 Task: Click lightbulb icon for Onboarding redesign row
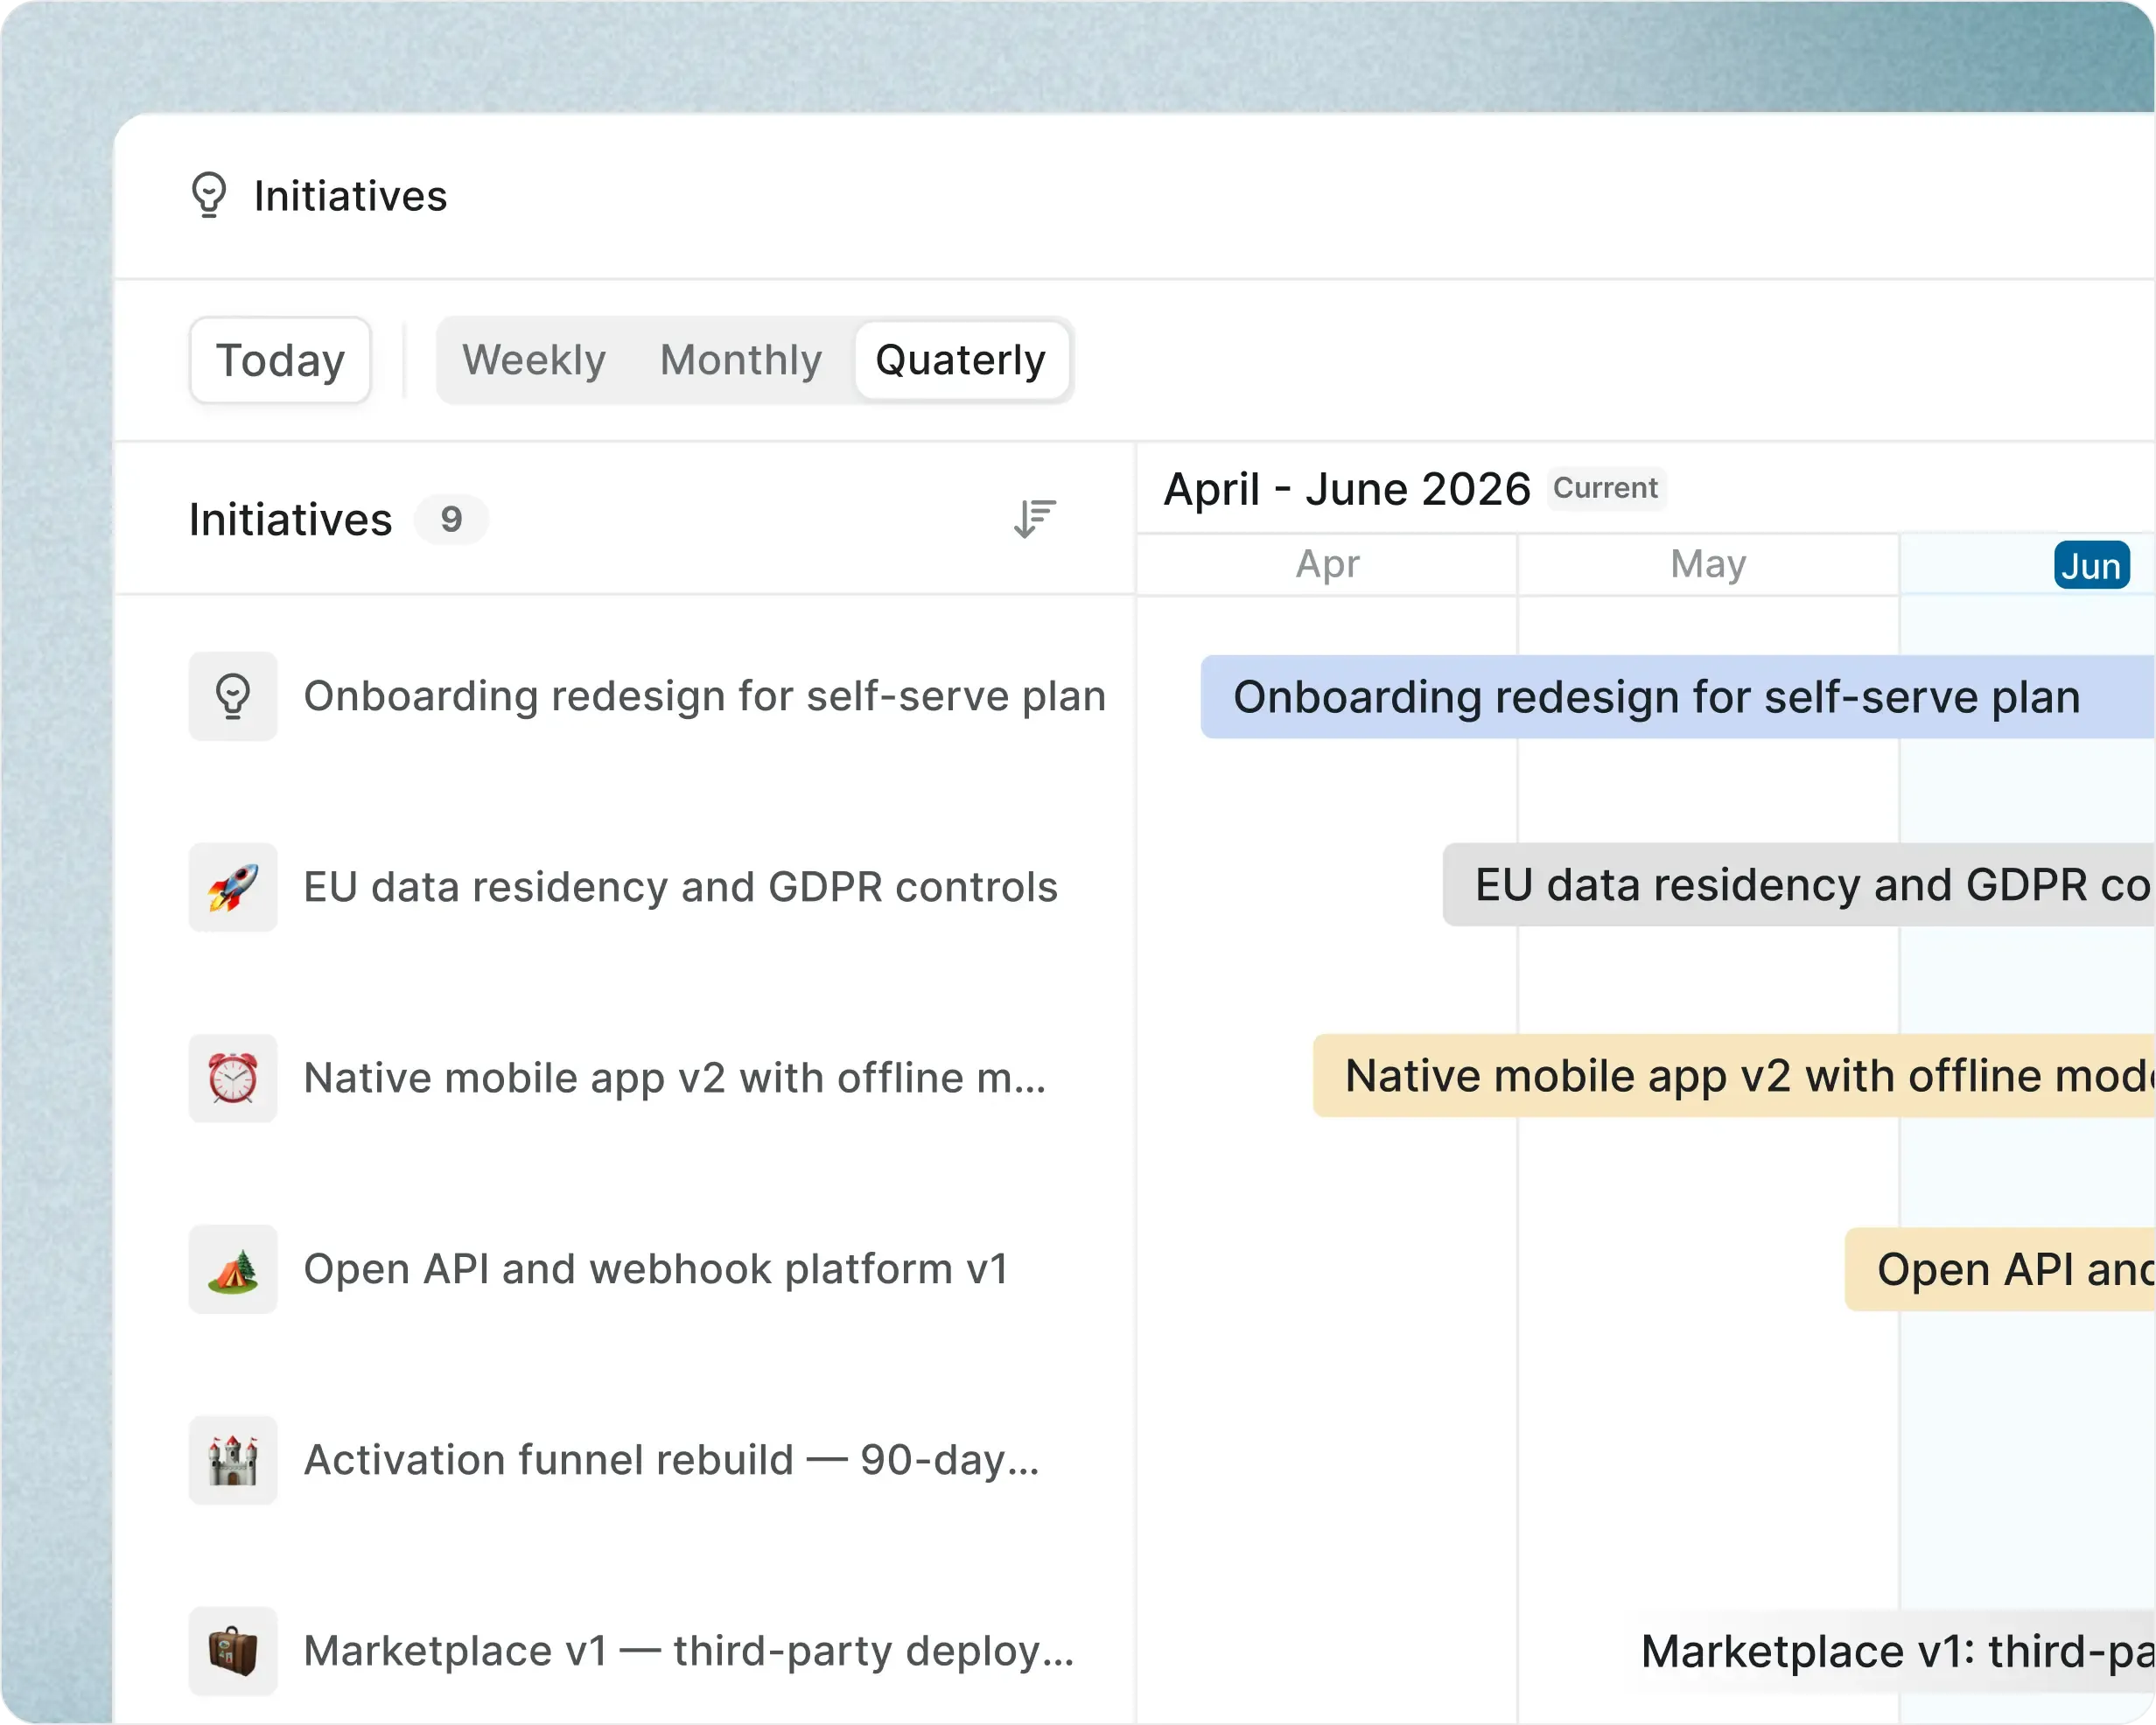[x=233, y=696]
